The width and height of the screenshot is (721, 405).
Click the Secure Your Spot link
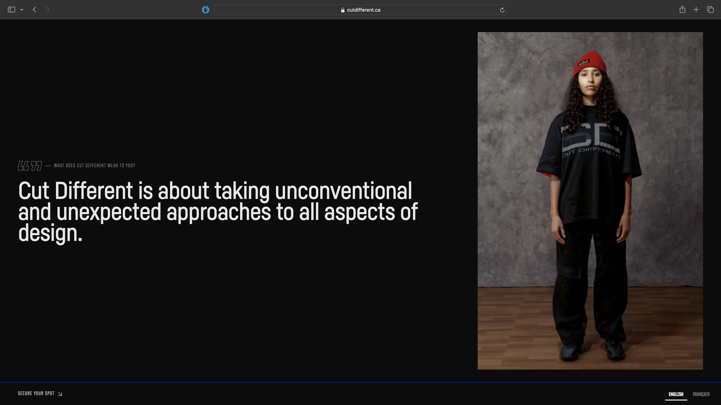coord(36,393)
